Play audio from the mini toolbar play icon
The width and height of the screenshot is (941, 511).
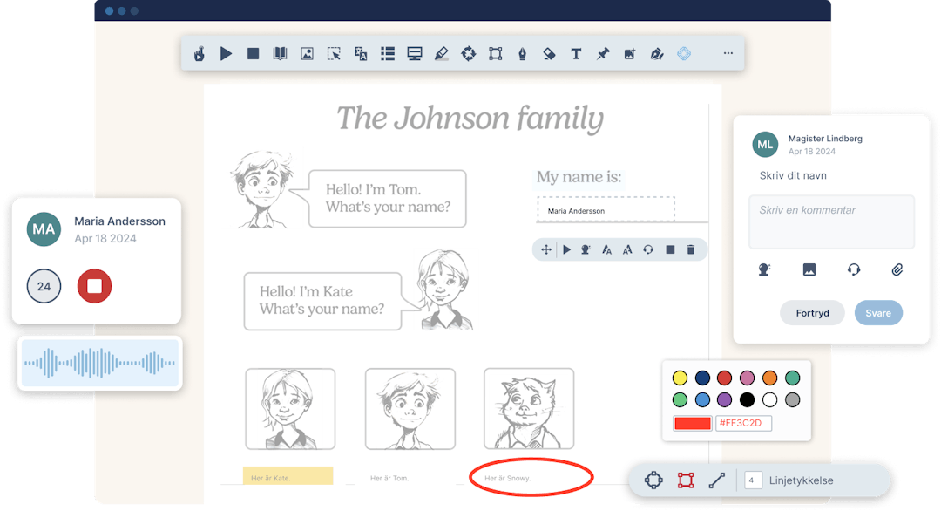[566, 249]
